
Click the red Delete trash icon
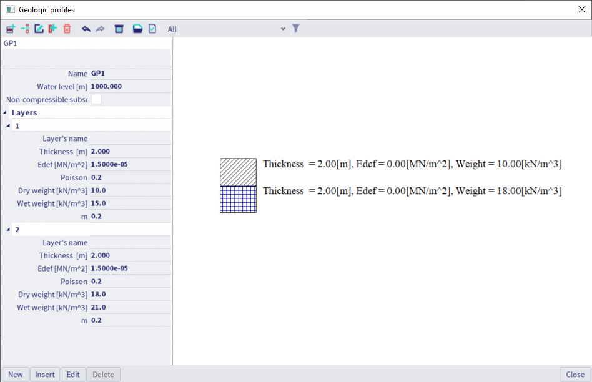pyautogui.click(x=67, y=29)
